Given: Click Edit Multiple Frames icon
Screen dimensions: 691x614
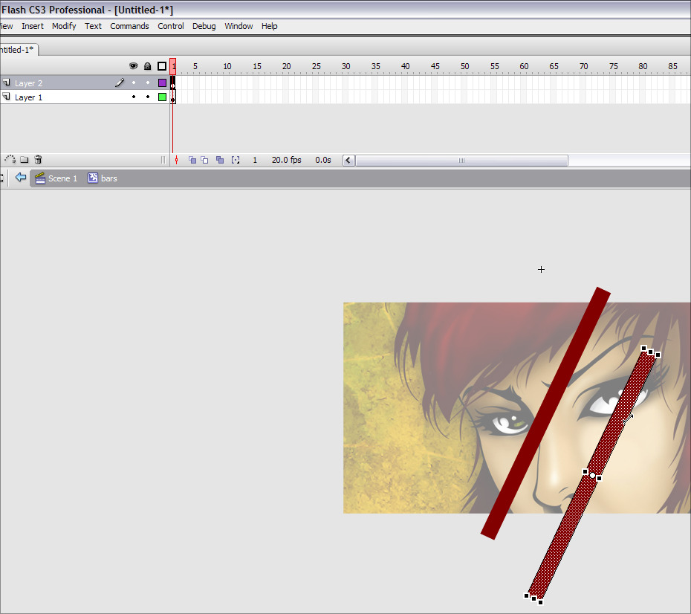Looking at the screenshot, I should coord(220,160).
